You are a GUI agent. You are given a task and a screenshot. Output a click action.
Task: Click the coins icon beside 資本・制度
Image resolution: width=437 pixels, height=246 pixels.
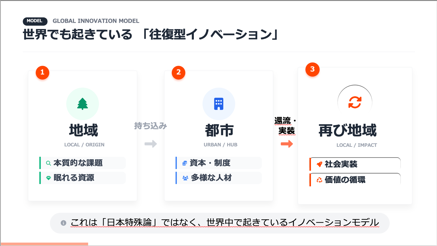[x=185, y=163]
